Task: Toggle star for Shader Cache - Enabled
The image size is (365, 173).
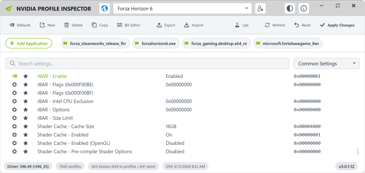Action: coord(26,135)
